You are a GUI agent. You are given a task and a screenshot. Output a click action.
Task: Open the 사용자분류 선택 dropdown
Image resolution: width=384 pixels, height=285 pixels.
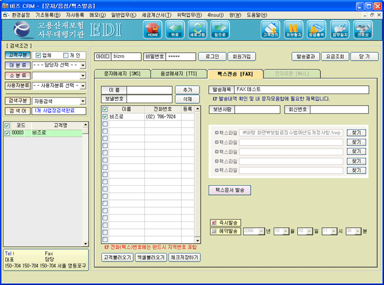click(83, 86)
